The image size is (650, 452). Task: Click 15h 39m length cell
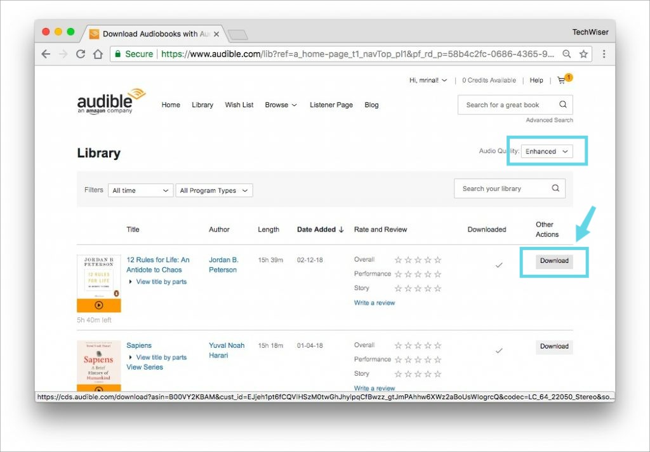click(x=270, y=260)
